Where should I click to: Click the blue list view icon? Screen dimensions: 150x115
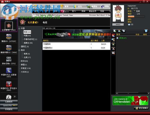pos(146,31)
